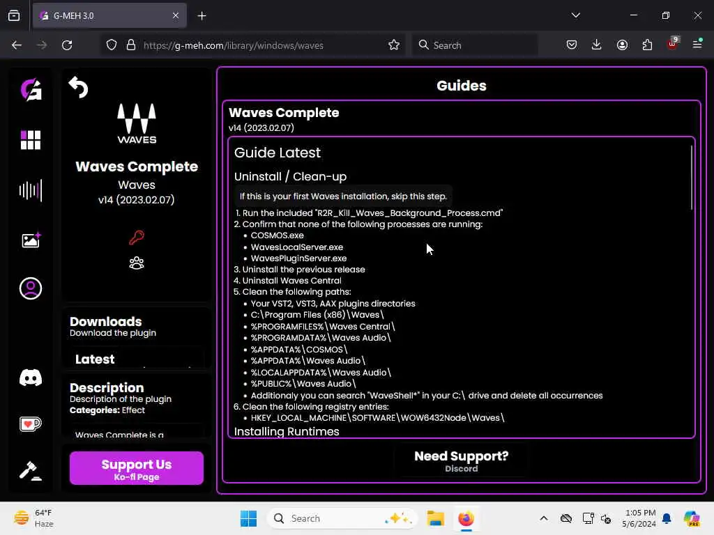Reload the page with the refresh icon
Viewport: 714px width, 535px height.
[x=67, y=45]
